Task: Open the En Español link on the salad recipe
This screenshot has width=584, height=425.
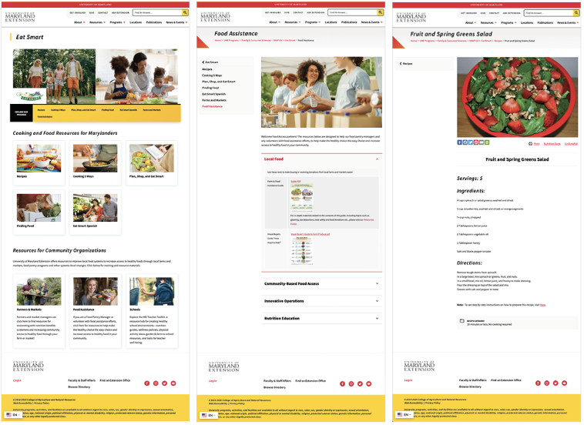Action: point(572,144)
